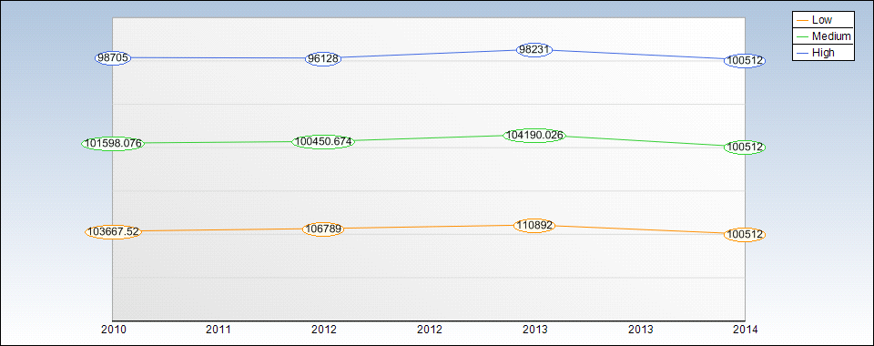Click the Medium data label 100450.674

[323, 141]
